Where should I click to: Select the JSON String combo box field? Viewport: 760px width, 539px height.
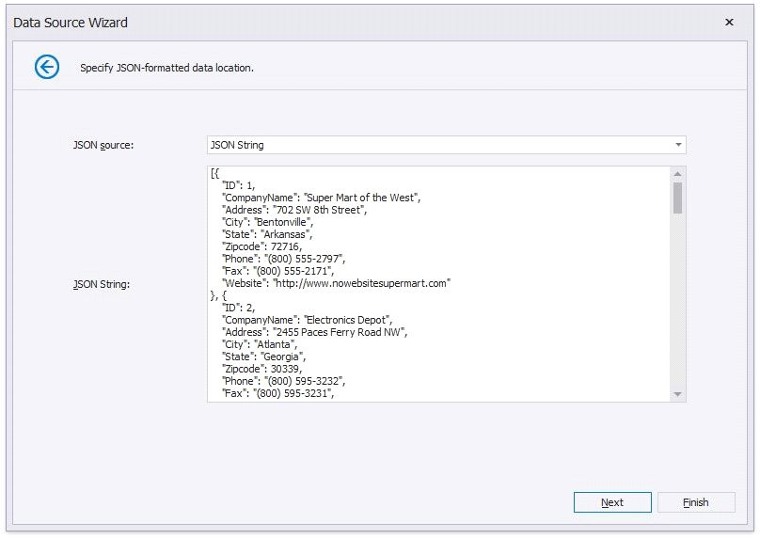437,145
